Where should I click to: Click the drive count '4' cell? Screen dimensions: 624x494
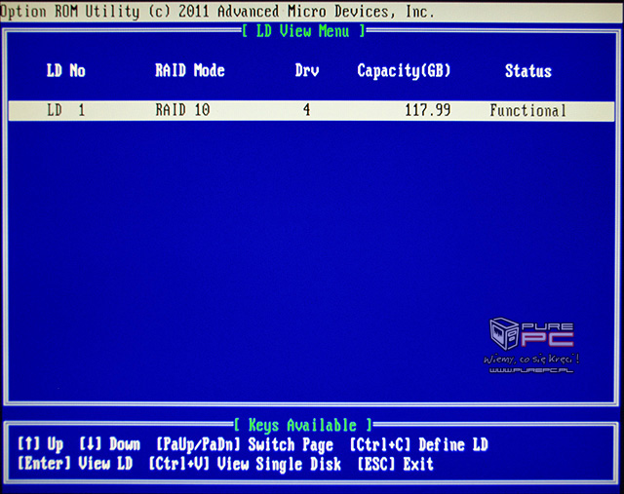(x=306, y=110)
